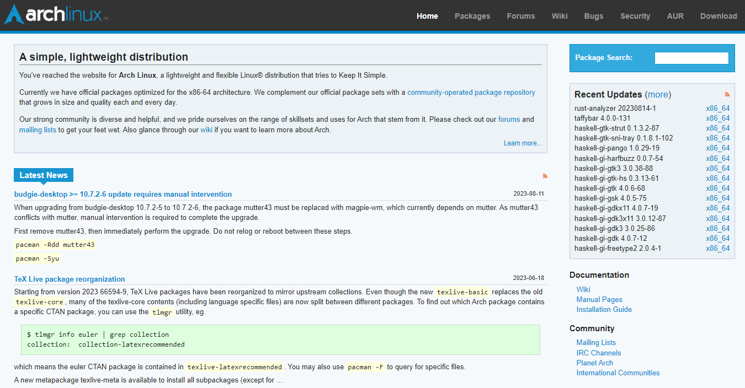Screen dimensions: 745x388
Task: Open the rust-analyzer 20230814-1 update
Action: tap(615, 109)
